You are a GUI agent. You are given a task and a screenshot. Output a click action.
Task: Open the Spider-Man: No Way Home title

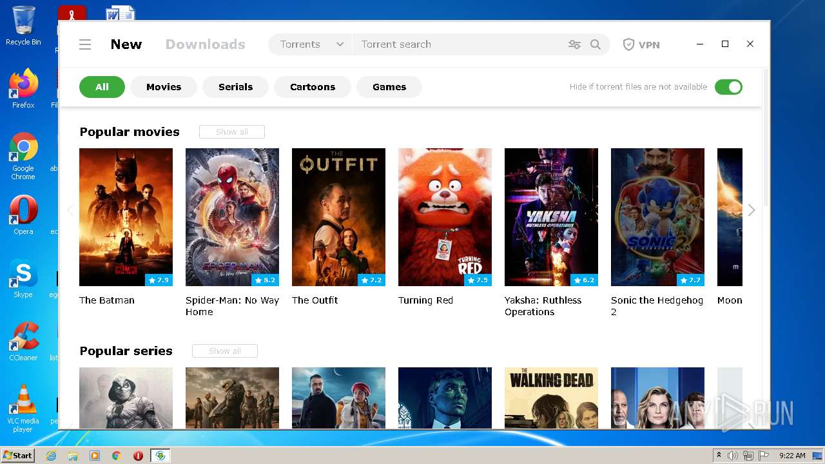point(232,306)
